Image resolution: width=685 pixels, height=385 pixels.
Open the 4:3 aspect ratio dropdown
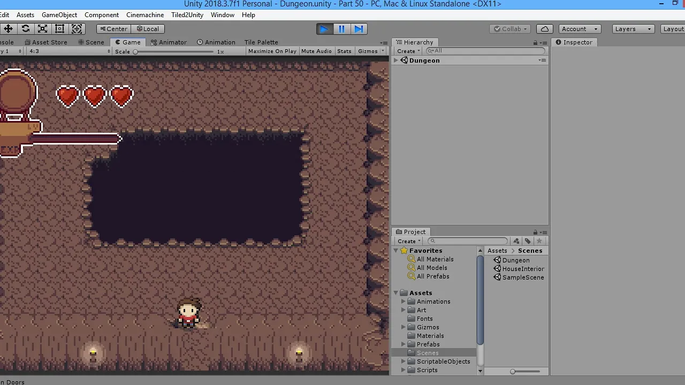pyautogui.click(x=70, y=51)
